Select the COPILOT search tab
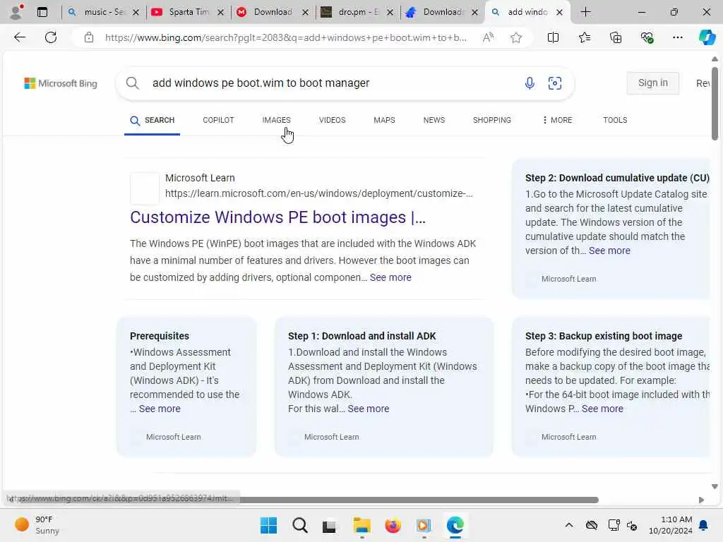 (x=218, y=120)
